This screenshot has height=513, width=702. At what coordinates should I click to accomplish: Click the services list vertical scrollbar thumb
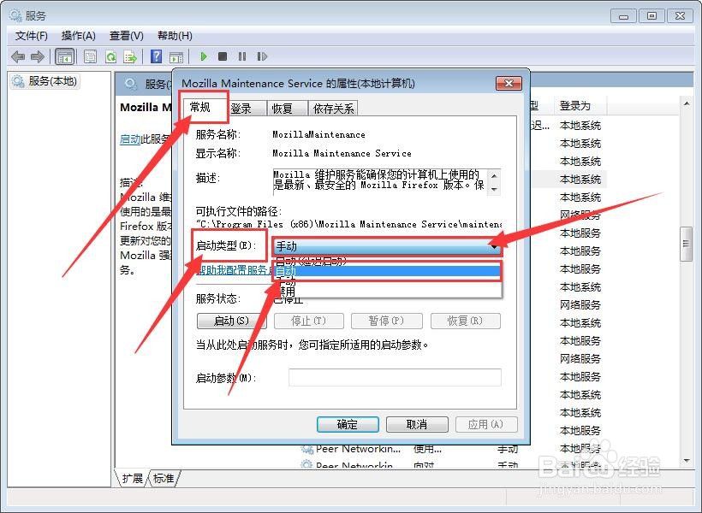[686, 244]
